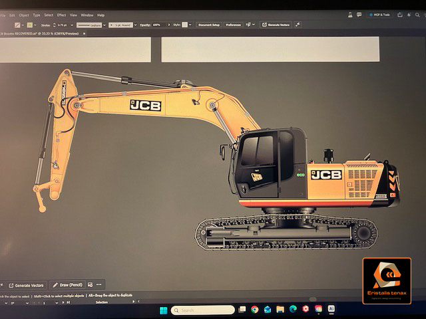Viewport: 426px width, 319px height.
Task: Click the stroke color swatch in control bar
Action: [29, 25]
